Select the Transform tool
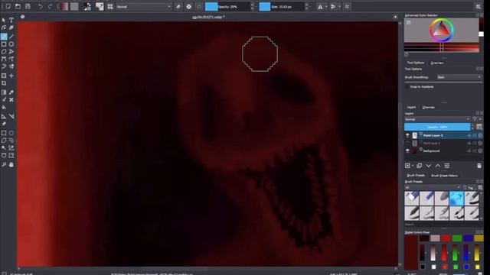The width and height of the screenshot is (490, 275). click(4, 76)
